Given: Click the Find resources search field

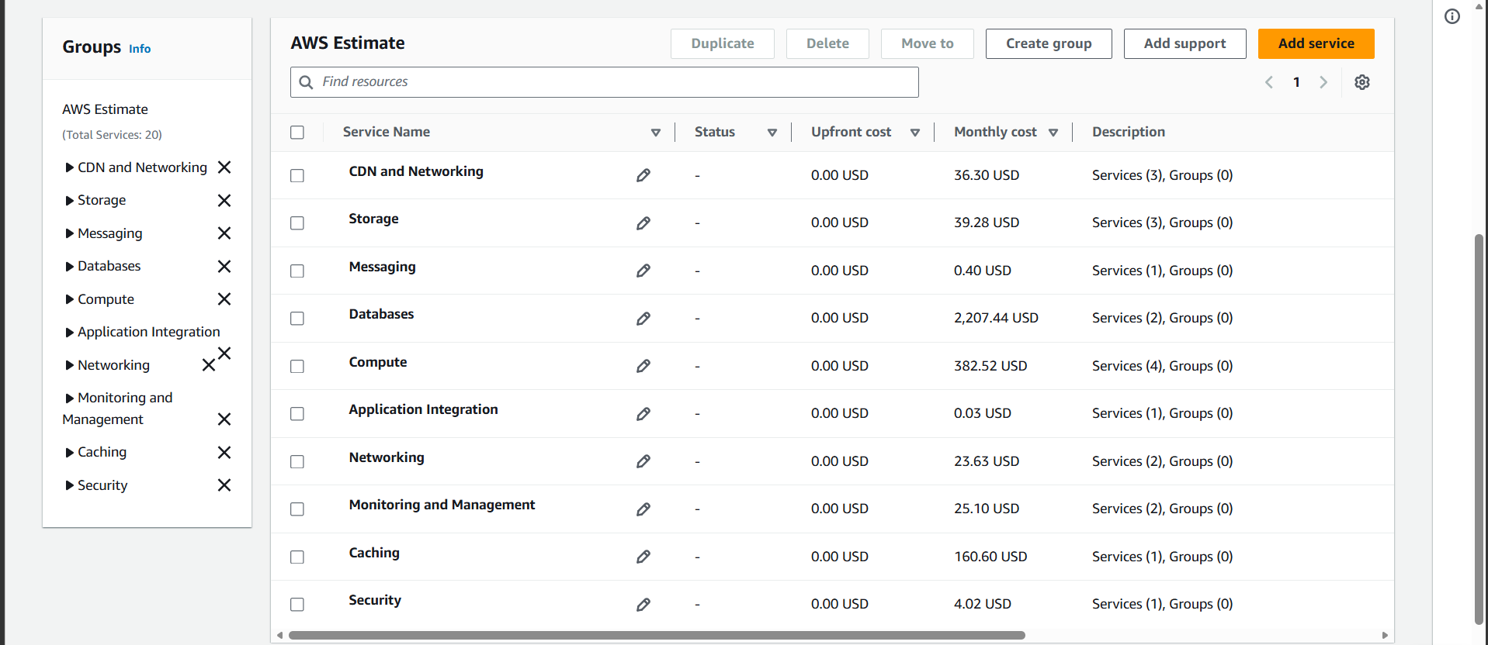Looking at the screenshot, I should coord(605,82).
